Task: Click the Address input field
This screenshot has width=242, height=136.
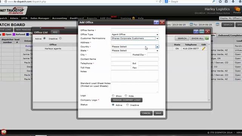Action: 135,42
